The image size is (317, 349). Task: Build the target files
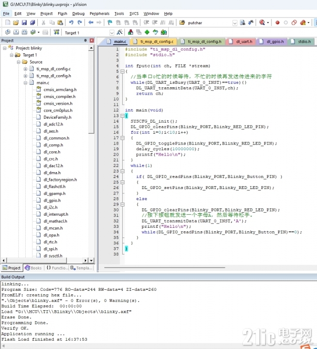coord(16,32)
